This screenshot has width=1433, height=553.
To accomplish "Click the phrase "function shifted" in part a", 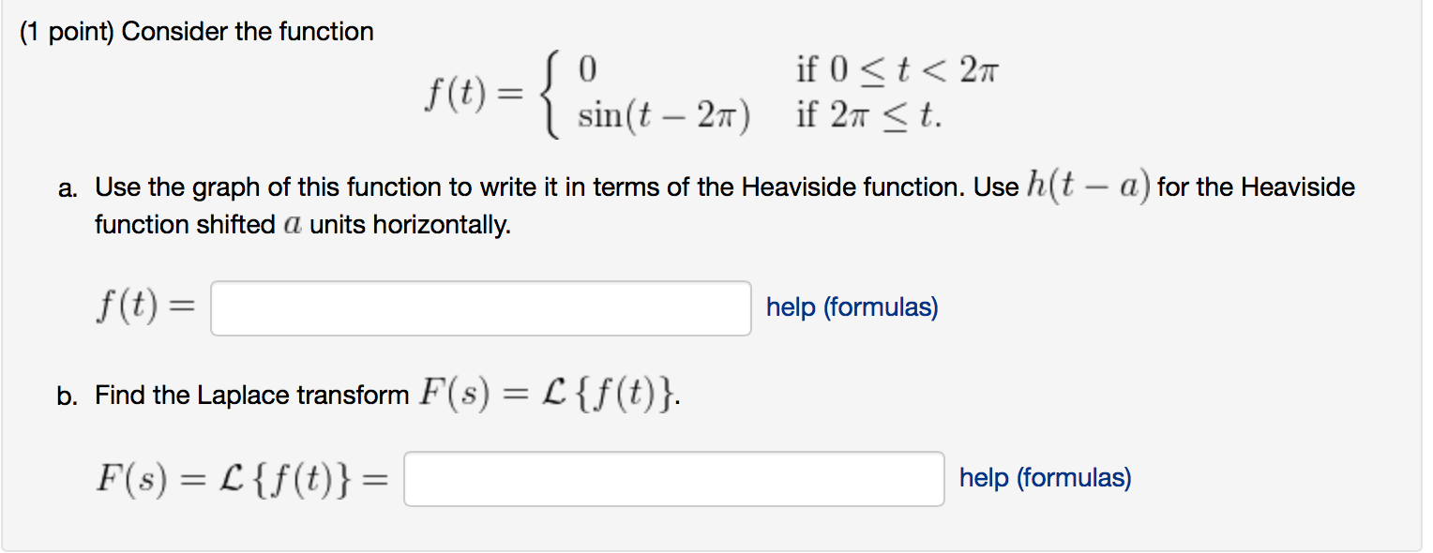I will point(185,226).
